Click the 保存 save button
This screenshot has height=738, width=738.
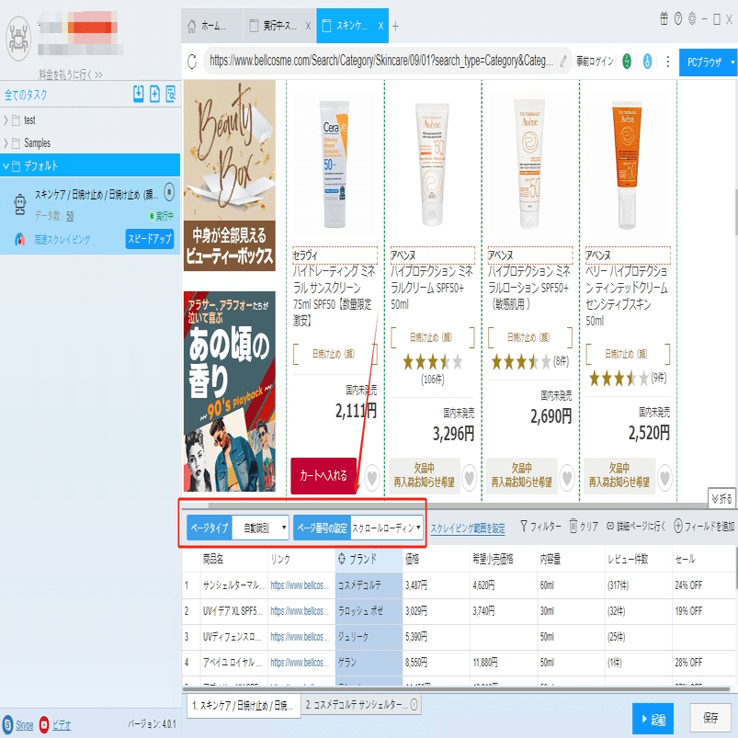(710, 718)
